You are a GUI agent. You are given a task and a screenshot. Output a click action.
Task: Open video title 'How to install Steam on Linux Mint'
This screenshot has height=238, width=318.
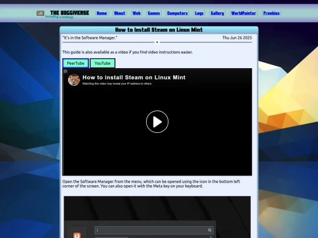pos(134,78)
